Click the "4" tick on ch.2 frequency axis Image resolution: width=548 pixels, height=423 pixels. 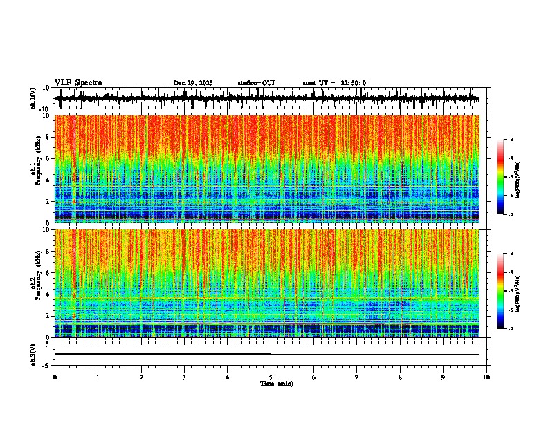click(x=48, y=295)
